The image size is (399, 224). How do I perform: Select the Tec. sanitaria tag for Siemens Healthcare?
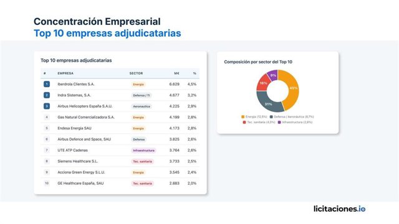click(x=143, y=162)
